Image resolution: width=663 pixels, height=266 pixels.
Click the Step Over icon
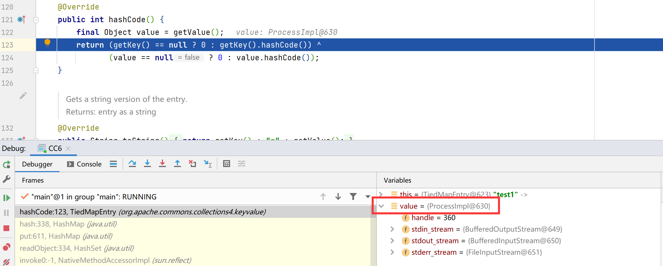click(132, 164)
